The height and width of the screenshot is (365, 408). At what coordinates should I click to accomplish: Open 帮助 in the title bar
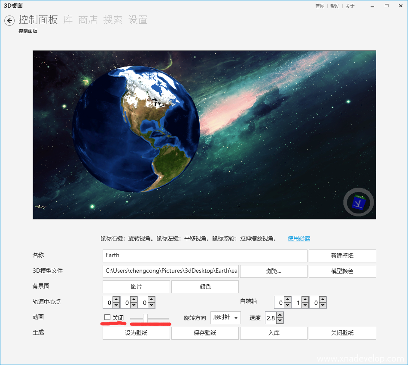(x=335, y=6)
